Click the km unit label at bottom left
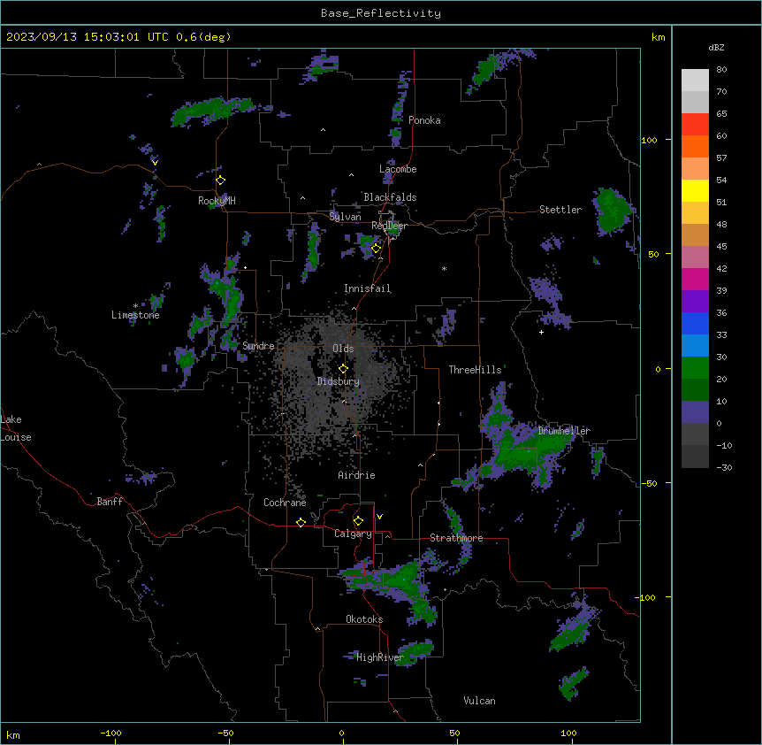Viewport: 762px width, 745px height. coord(12,735)
